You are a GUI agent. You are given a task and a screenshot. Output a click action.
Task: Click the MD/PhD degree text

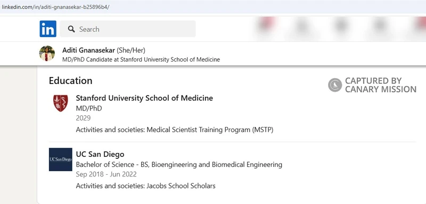89,108
